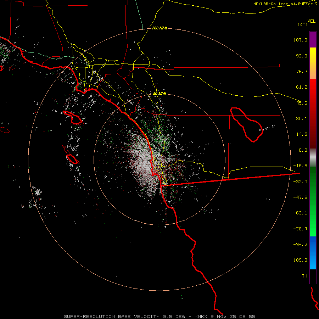The width and height of the screenshot is (319, 319).
Task: Select the 92.3 scale value
Action: click(302, 56)
